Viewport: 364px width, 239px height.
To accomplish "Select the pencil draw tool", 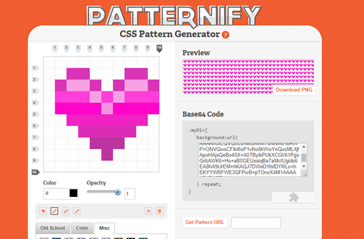I will [55, 211].
